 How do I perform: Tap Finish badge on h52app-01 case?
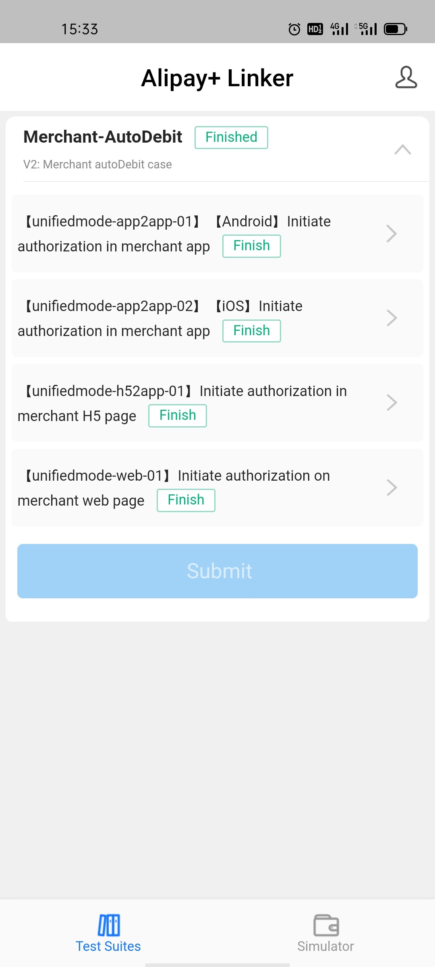[178, 415]
